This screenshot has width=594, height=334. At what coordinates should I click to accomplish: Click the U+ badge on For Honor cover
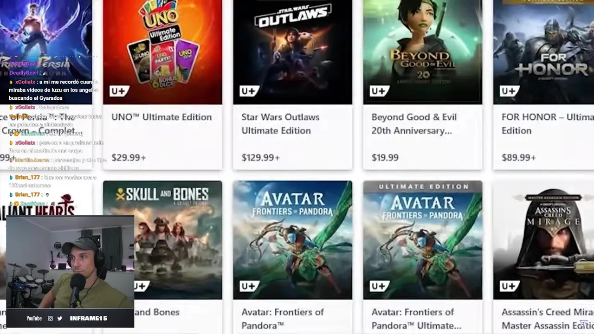click(x=508, y=91)
